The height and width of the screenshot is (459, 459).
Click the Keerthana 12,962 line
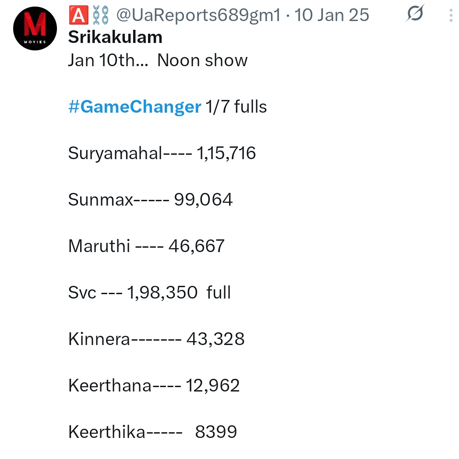(154, 385)
